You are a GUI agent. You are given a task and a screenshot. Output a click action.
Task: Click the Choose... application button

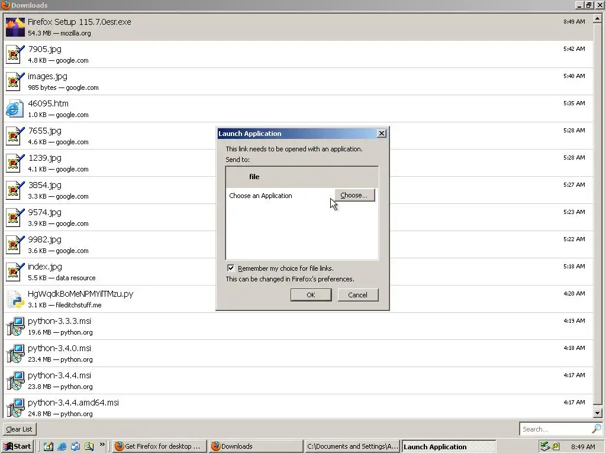click(x=354, y=195)
